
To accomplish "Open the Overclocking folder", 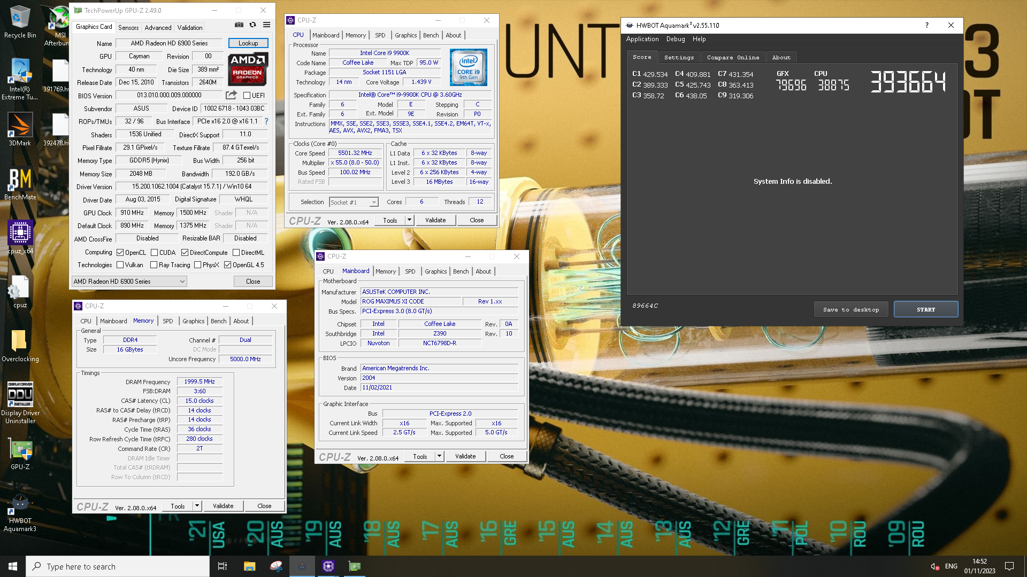I will coord(20,346).
